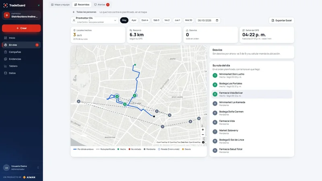Select Minimarket Don Lucho route stop
Viewport: 322px width, 181px height.
point(252,75)
